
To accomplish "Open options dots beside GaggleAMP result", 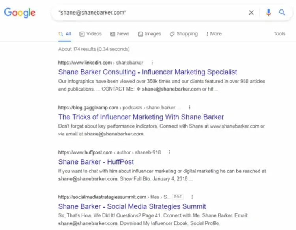I will (x=189, y=108).
